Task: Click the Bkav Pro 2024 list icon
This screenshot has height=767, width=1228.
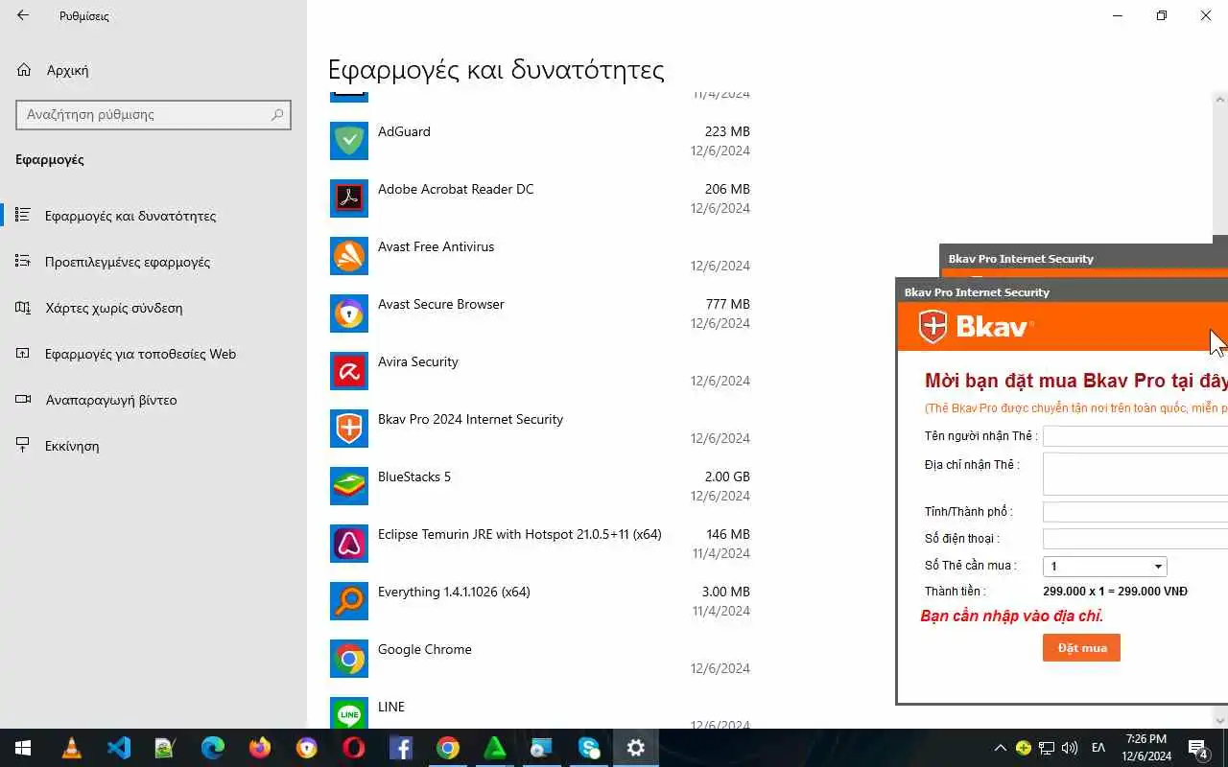Action: [349, 429]
